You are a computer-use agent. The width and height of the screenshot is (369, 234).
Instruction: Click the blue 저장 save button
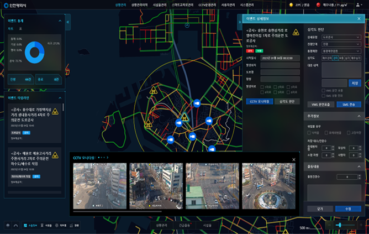(x=355, y=83)
